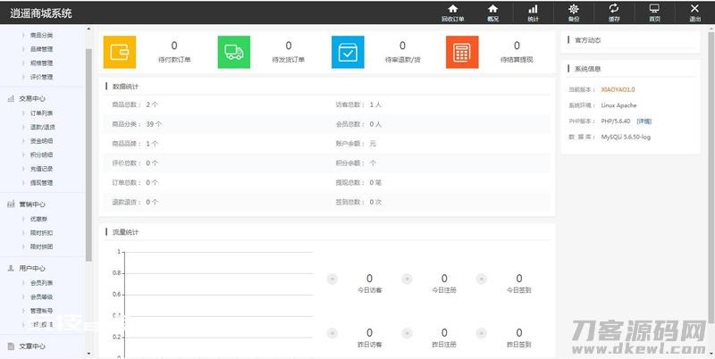Open 会员列表 in the sidebar
The height and width of the screenshot is (359, 715).
41,282
